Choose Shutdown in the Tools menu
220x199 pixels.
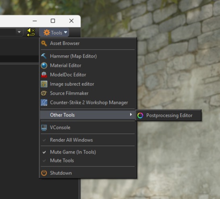pyautogui.click(x=88, y=173)
